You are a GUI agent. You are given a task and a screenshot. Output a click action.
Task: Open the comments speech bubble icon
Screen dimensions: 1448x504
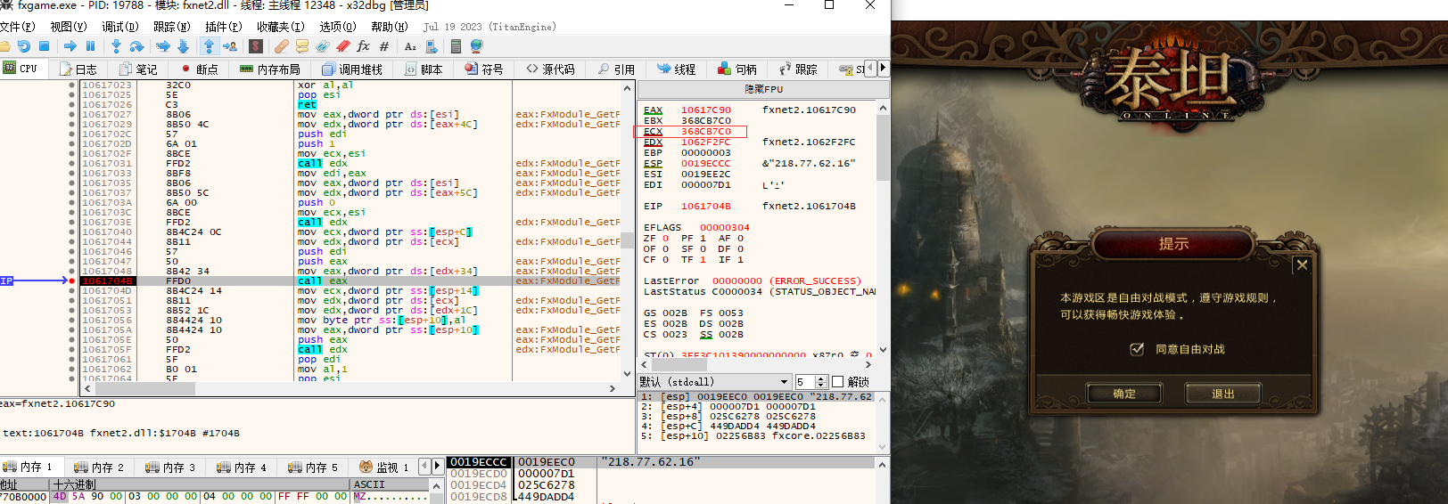302,46
